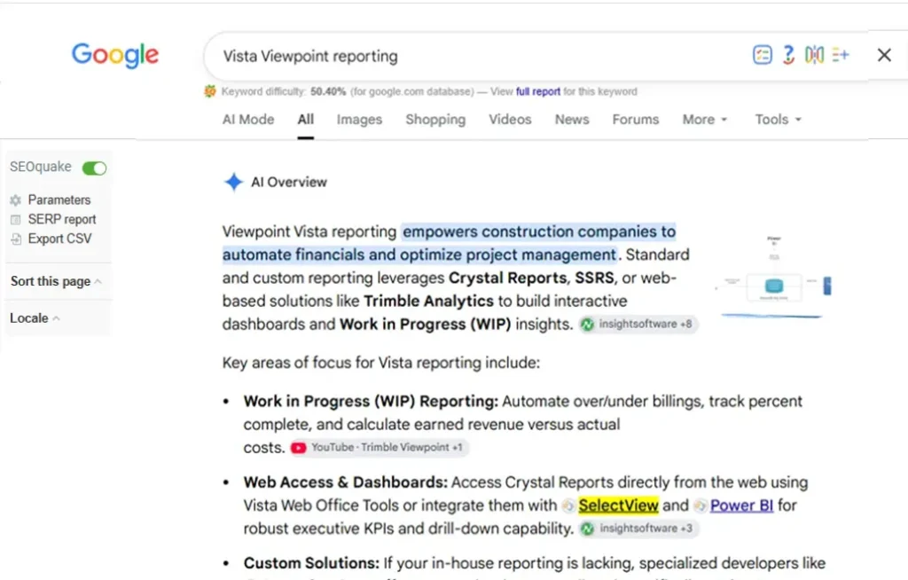Click the question mark extension icon in search bar
Screen dimensions: 908x580
[x=788, y=55]
